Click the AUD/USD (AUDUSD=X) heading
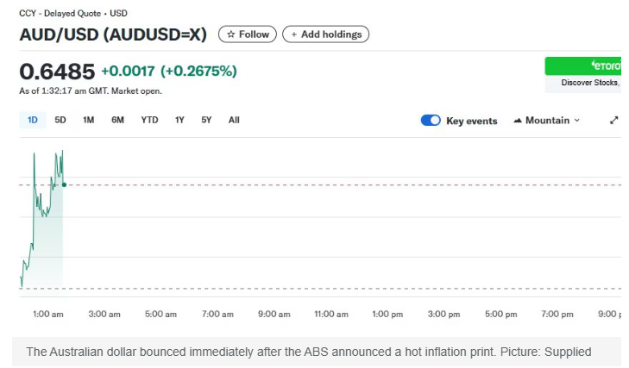 point(113,34)
